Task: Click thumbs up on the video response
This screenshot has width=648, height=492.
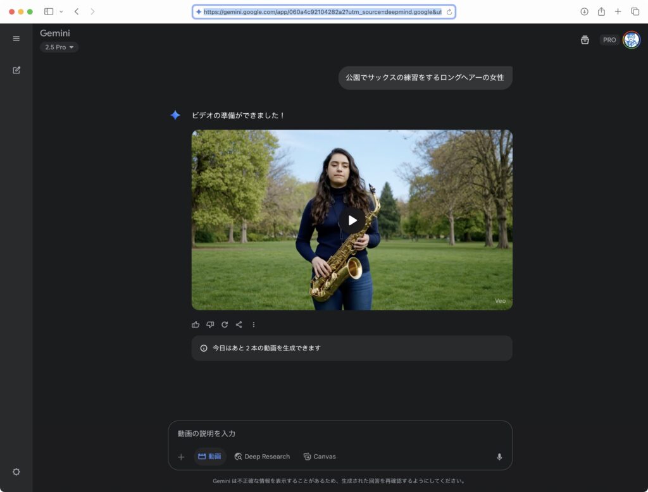Action: tap(196, 324)
